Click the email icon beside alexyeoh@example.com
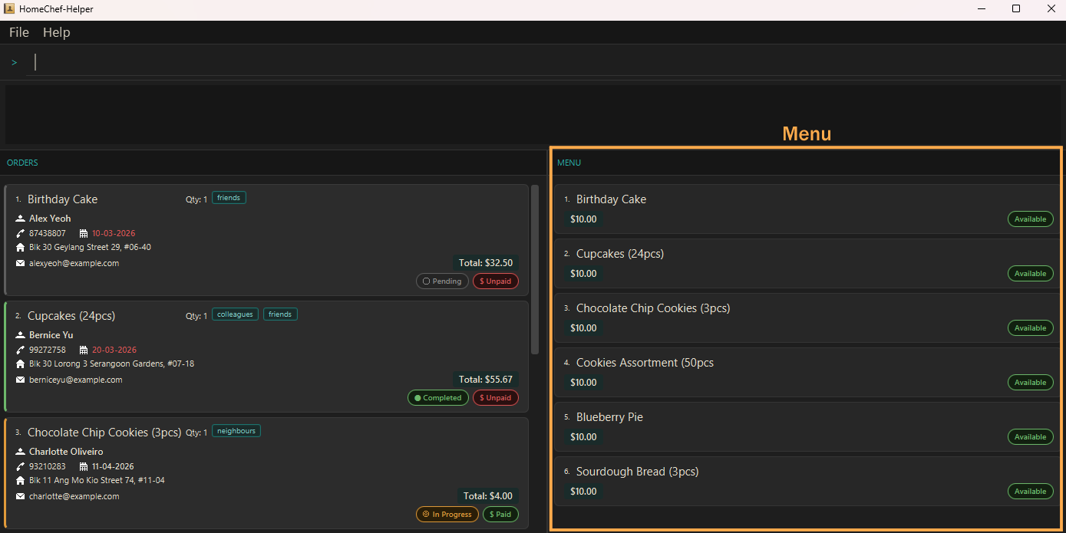 point(20,263)
